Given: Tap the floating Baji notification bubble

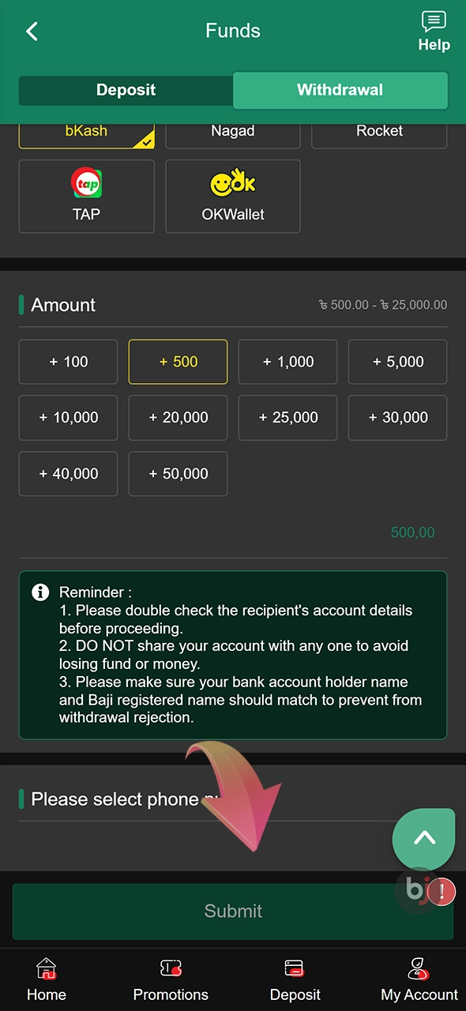Looking at the screenshot, I should click(x=419, y=891).
